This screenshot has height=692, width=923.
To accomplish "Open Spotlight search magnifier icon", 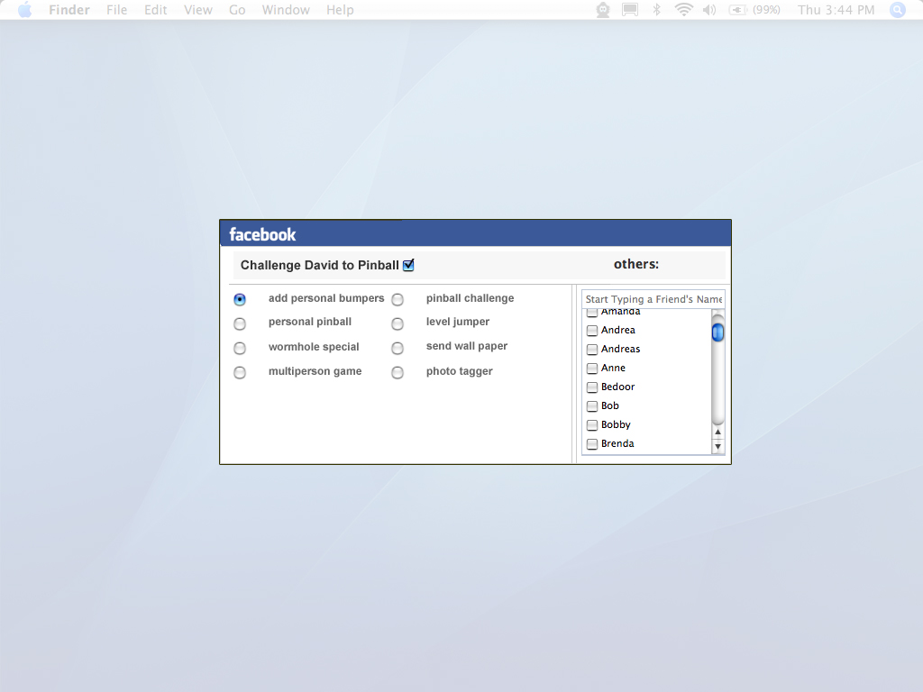I will click(897, 10).
